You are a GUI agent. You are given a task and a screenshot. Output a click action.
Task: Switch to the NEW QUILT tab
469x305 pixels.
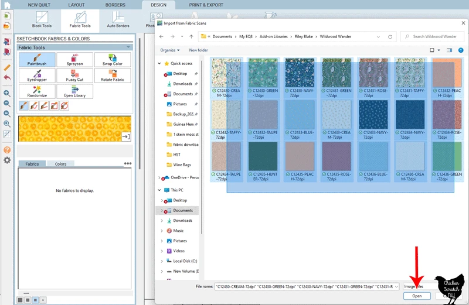point(39,5)
